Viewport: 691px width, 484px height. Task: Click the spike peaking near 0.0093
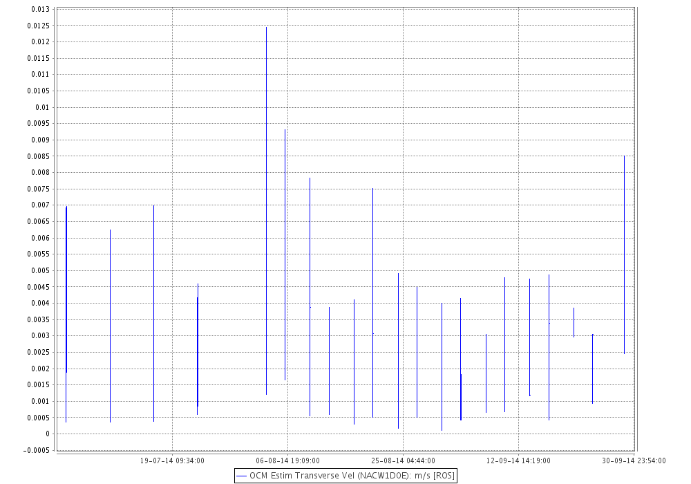(285, 254)
